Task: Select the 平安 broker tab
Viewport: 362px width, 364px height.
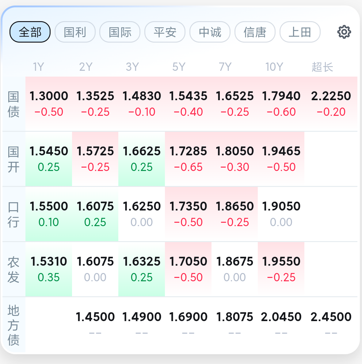Action: (165, 32)
